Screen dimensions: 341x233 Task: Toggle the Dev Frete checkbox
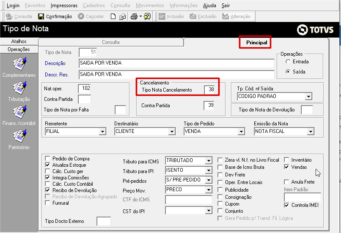(220, 175)
